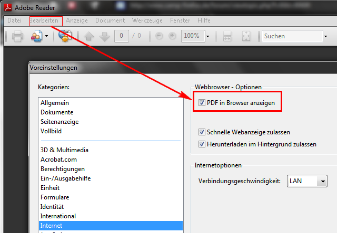Select the Formulare category
The image size is (337, 233).
pyautogui.click(x=111, y=197)
